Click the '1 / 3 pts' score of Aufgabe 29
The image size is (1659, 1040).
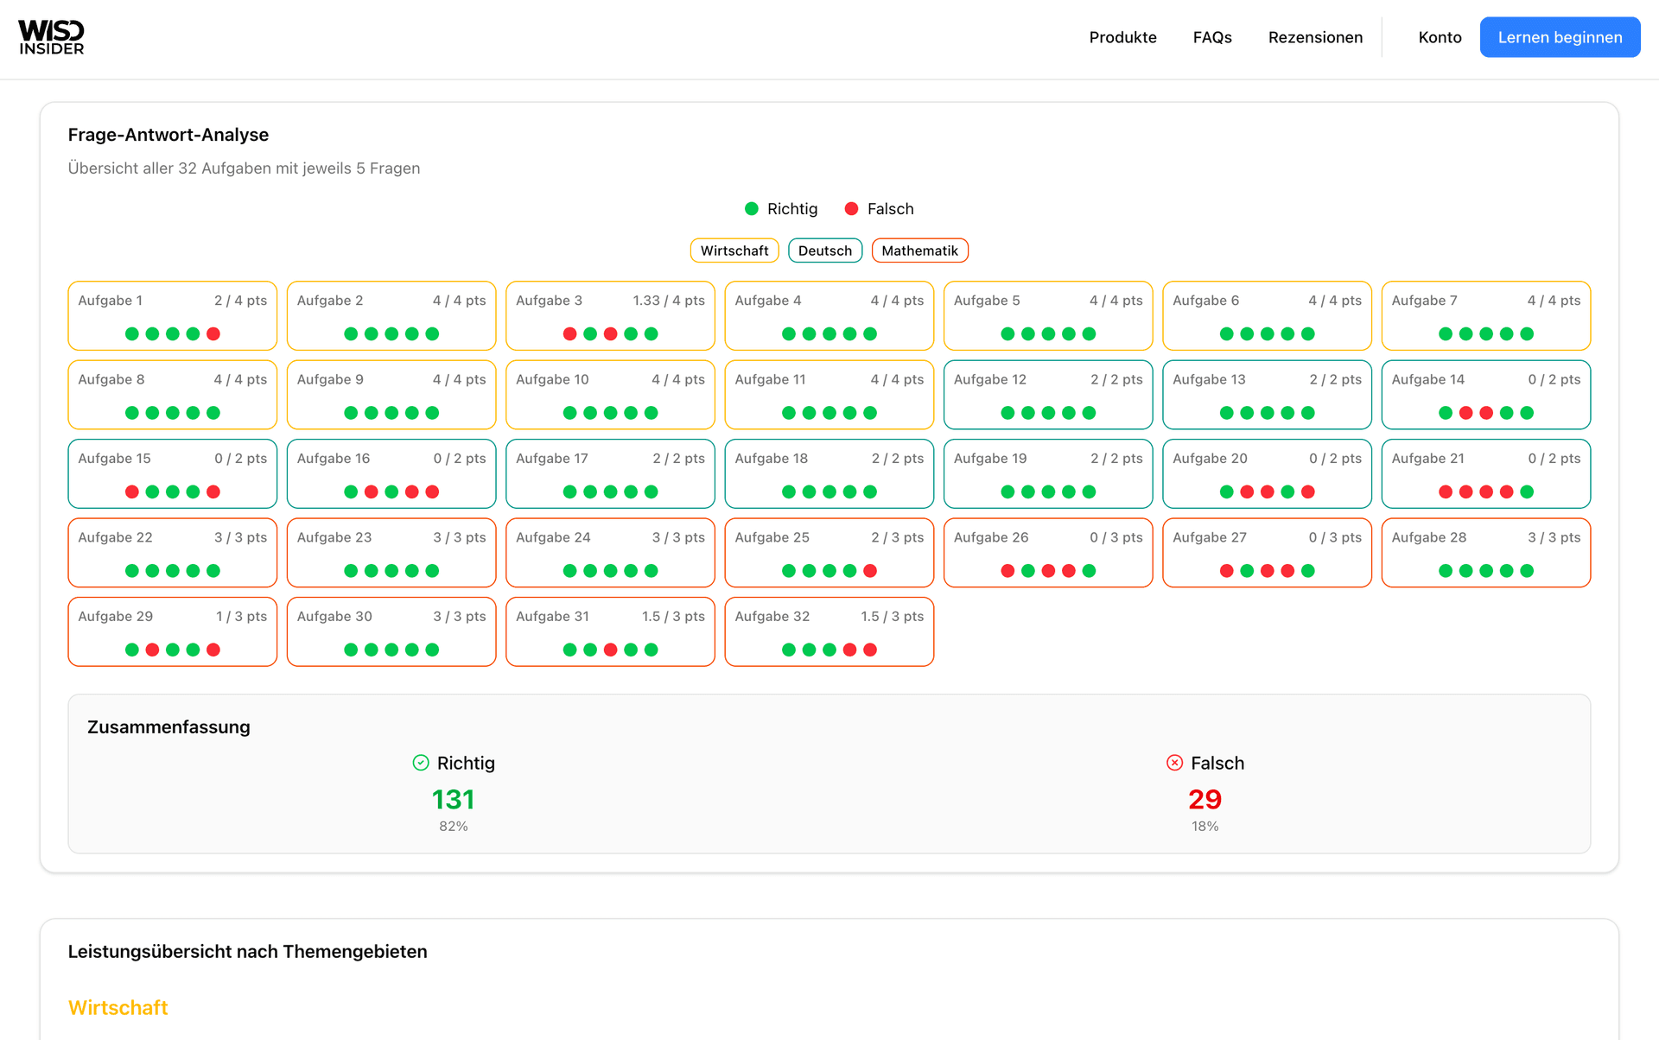point(241,617)
